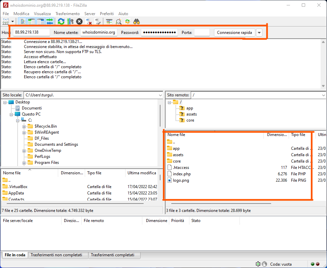Open the directory listing filters icon

109,21
